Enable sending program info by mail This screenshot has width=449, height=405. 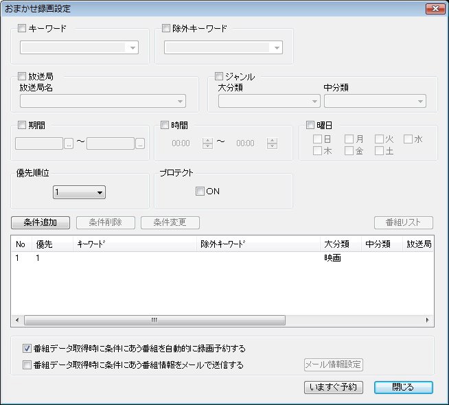27,365
